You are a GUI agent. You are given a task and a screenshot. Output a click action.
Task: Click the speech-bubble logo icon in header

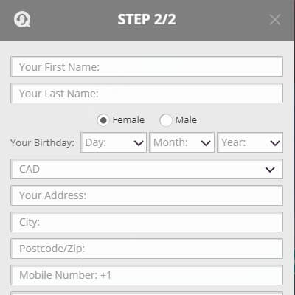22,19
